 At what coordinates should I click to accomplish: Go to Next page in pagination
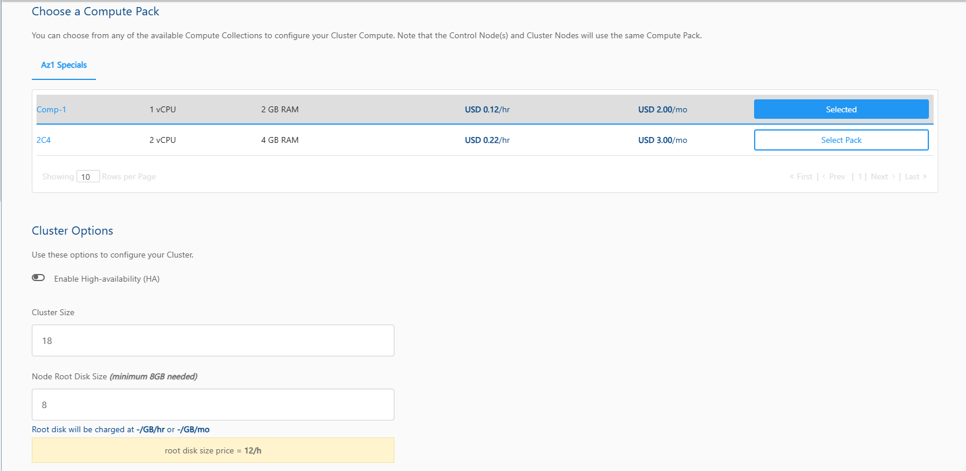click(883, 176)
